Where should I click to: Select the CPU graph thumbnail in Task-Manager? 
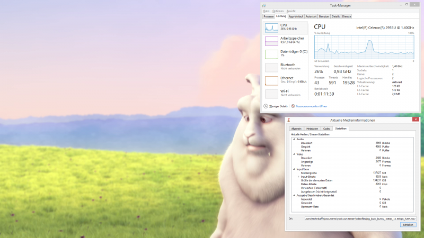coord(271,28)
